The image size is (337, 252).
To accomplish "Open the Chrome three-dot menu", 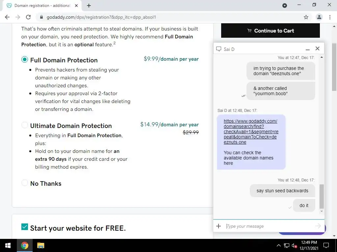I will pyautogui.click(x=330, y=17).
